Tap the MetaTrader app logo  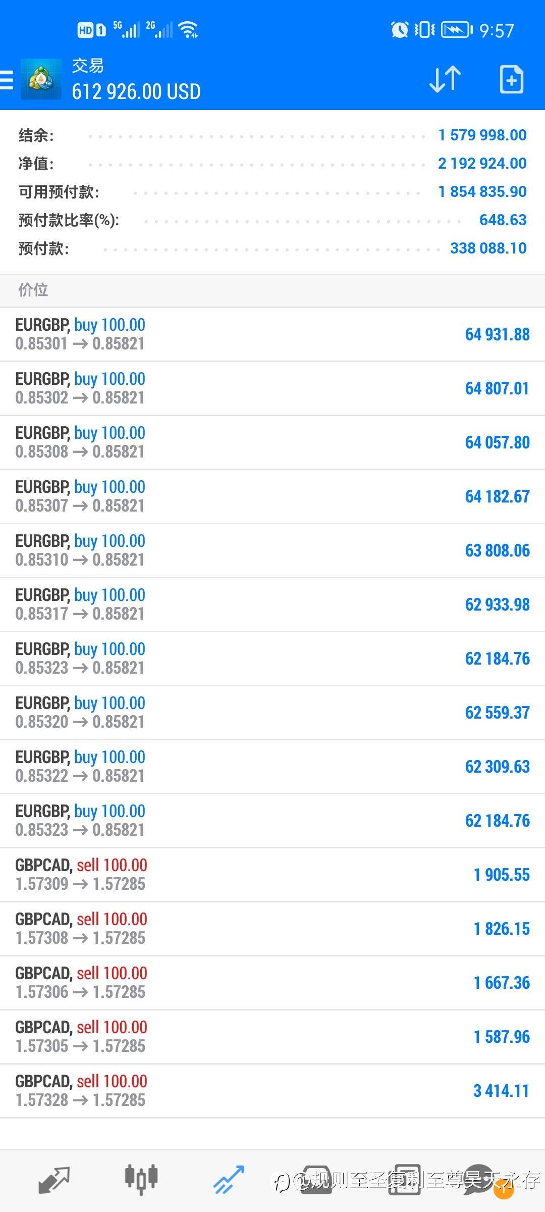(41, 79)
